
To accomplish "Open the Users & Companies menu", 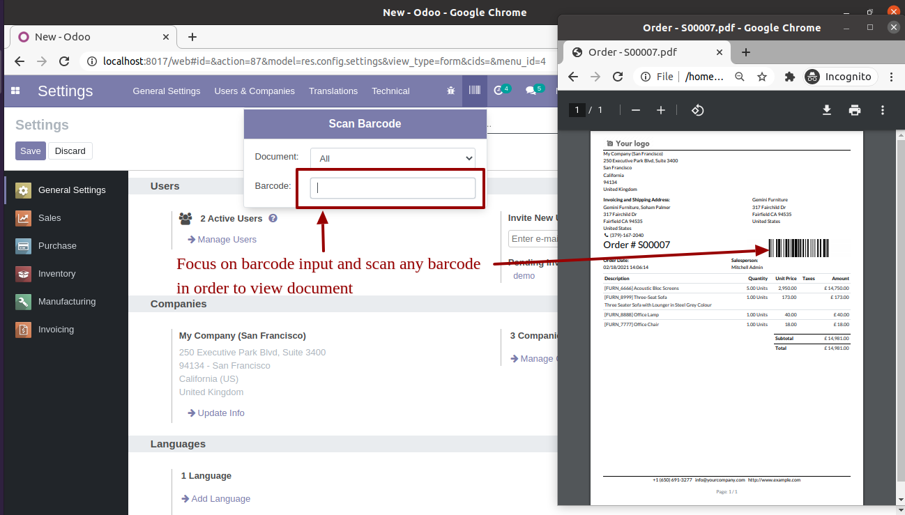I will 254,91.
